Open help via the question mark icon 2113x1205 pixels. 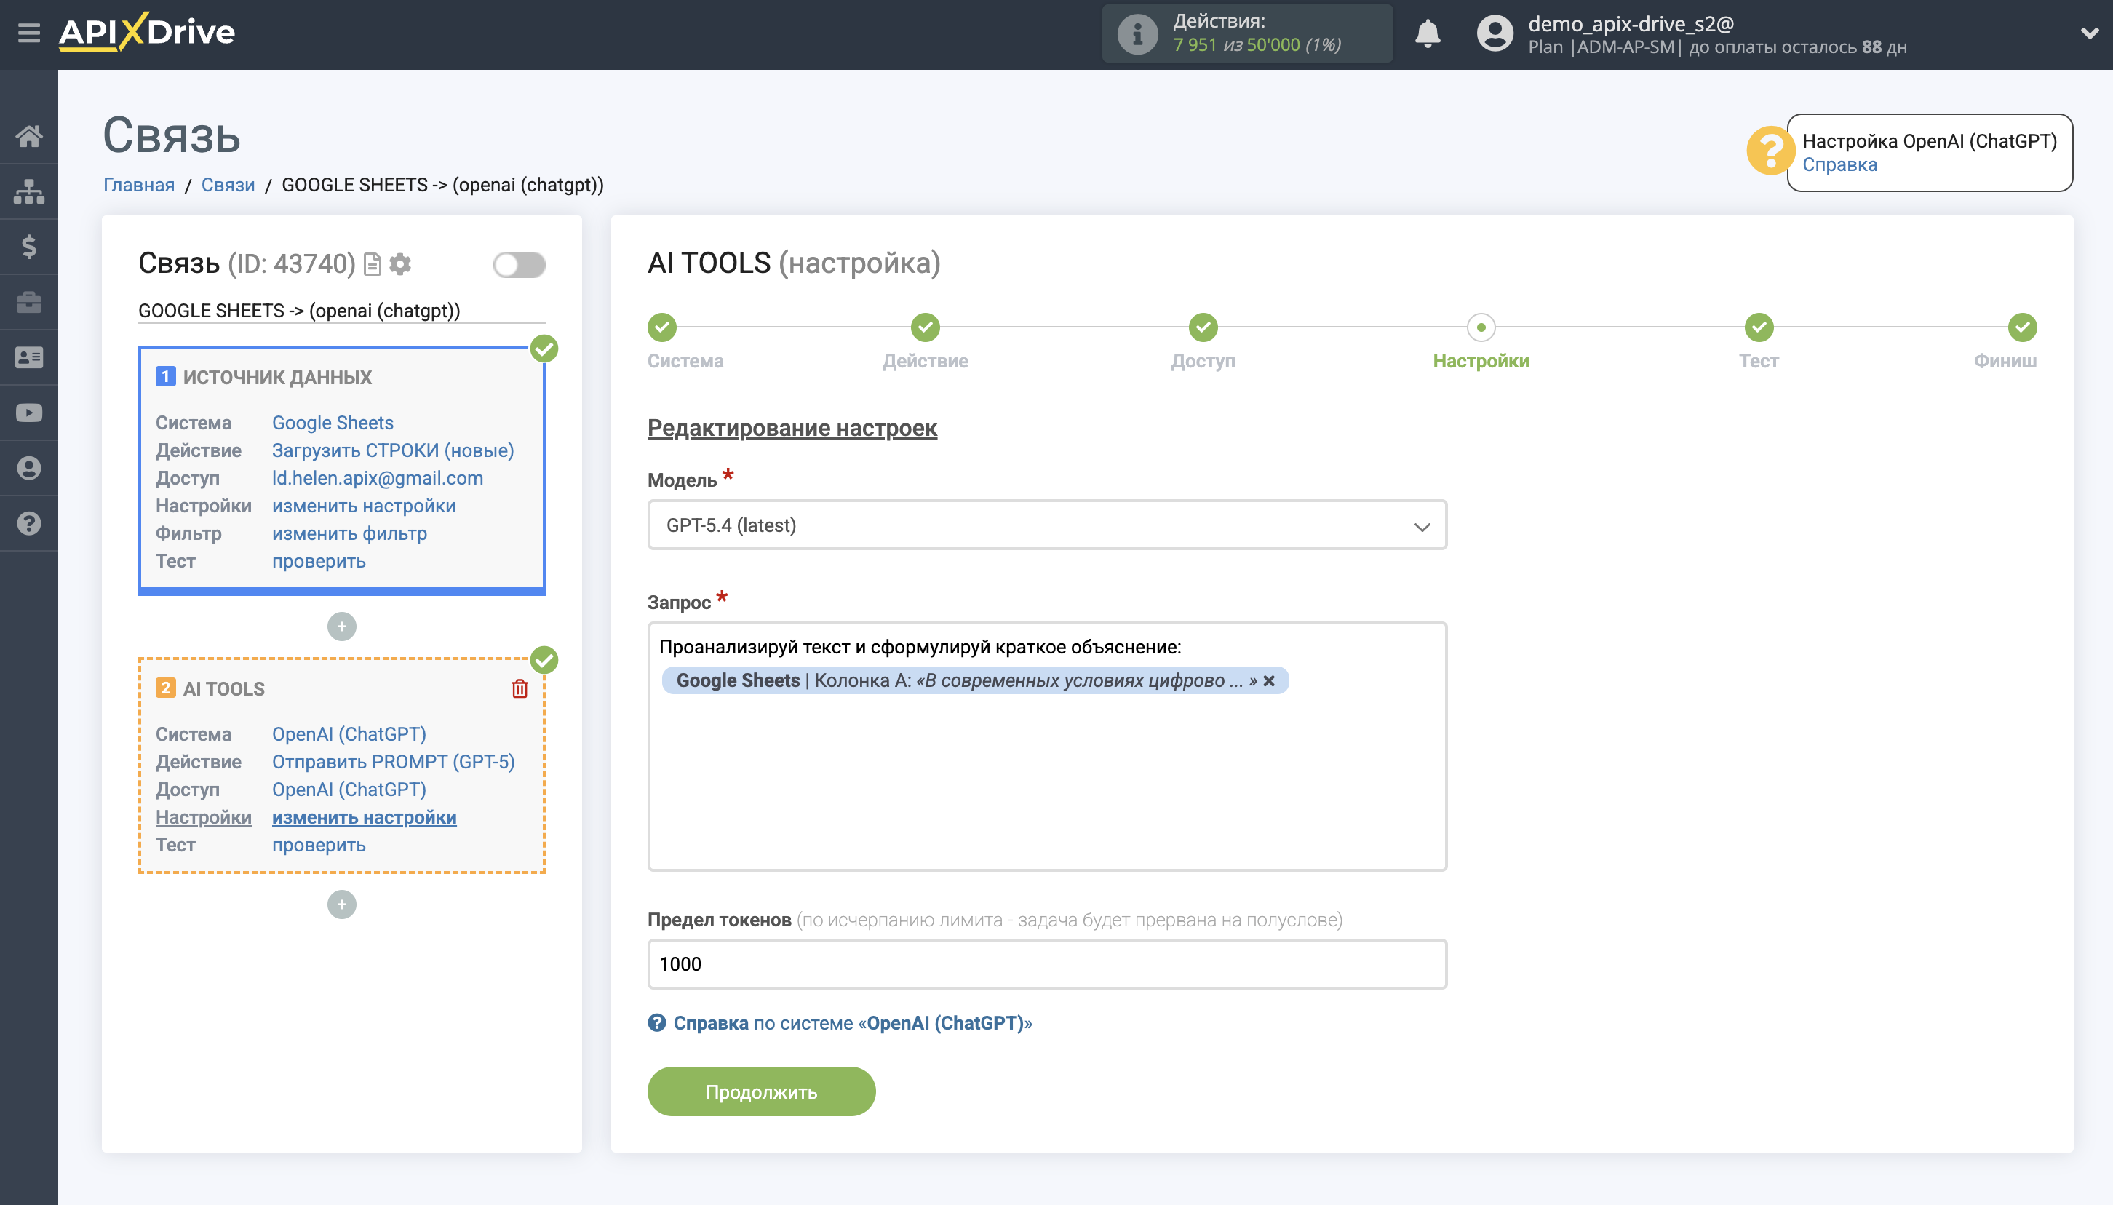pyautogui.click(x=30, y=523)
